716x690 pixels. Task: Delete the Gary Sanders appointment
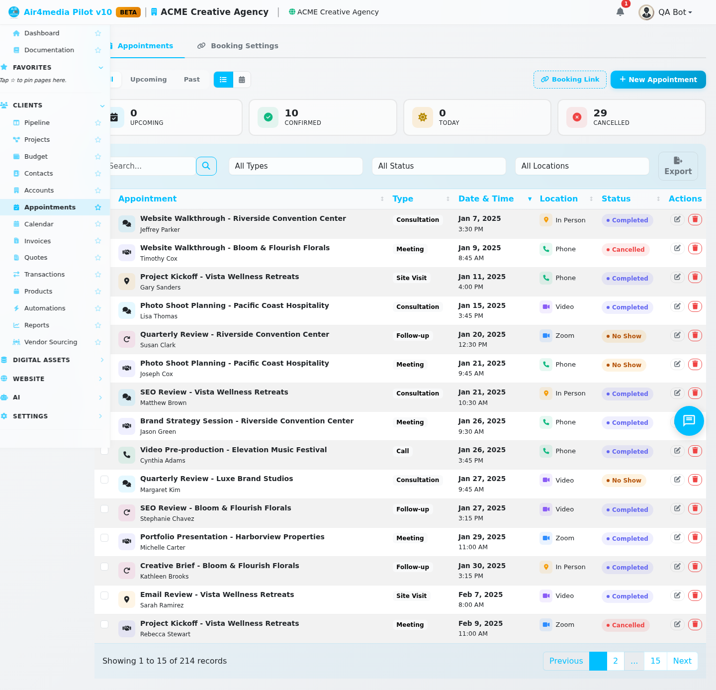[x=695, y=277]
